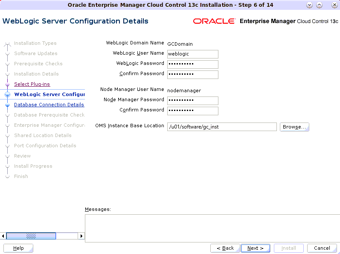Image resolution: width=340 pixels, height=254 pixels.
Task: Open the Browse dialog for OMS location
Action: [x=294, y=127]
